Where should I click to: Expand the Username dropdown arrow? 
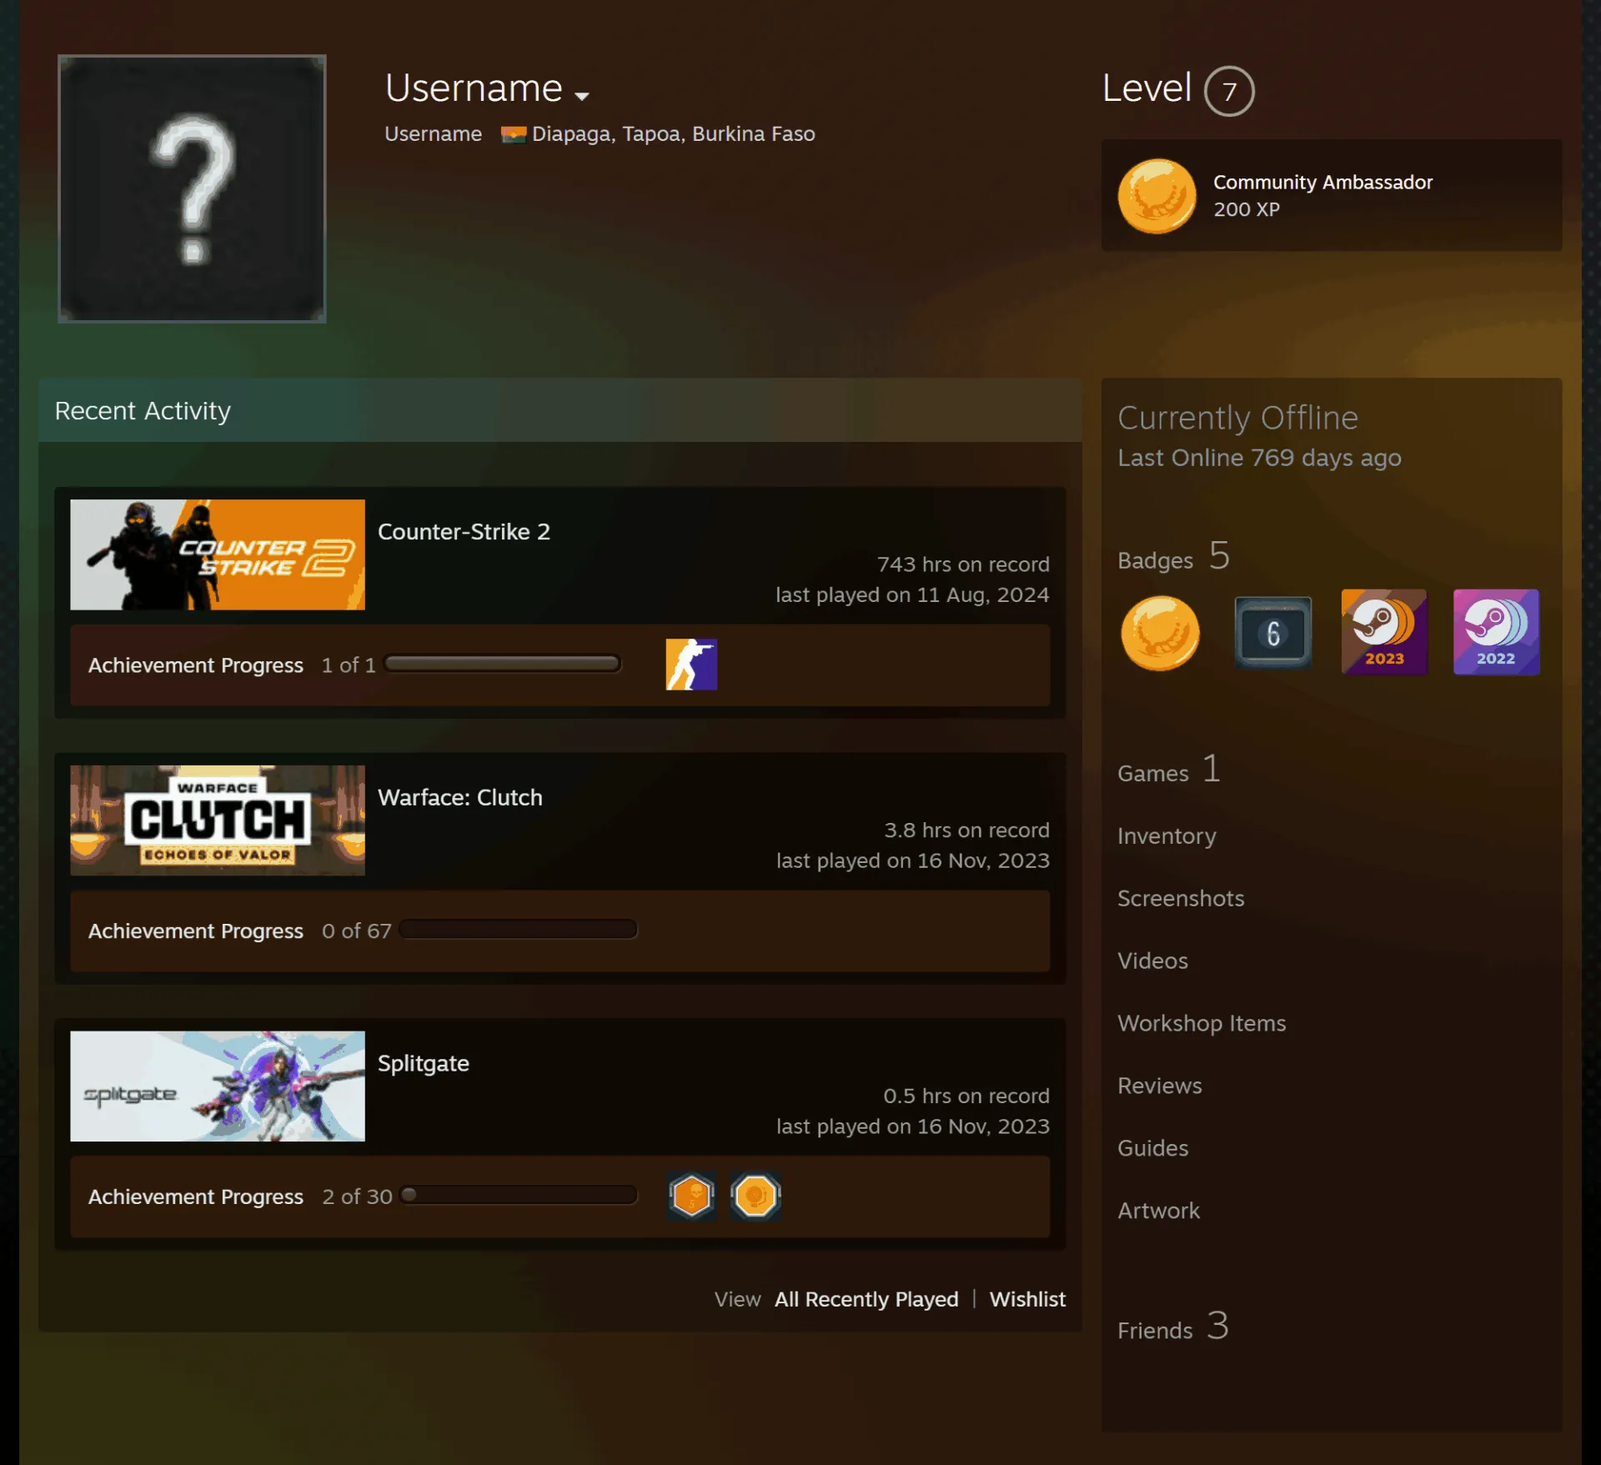pyautogui.click(x=582, y=96)
